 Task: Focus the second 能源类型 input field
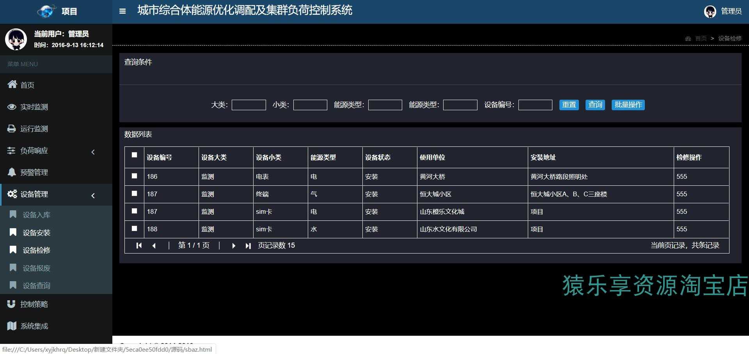(460, 105)
